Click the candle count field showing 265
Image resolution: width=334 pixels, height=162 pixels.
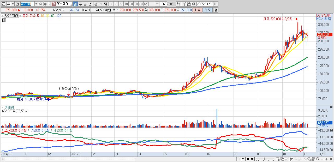163,4
